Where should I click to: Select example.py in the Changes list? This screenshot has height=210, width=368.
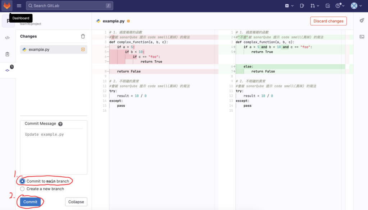tap(54, 50)
